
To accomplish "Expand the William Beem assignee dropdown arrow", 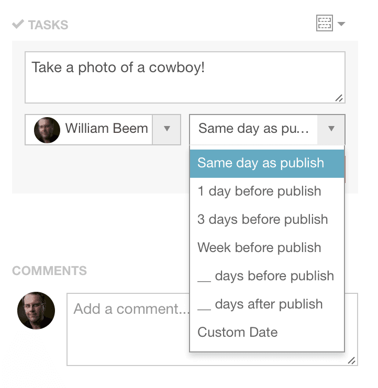I will pyautogui.click(x=166, y=129).
